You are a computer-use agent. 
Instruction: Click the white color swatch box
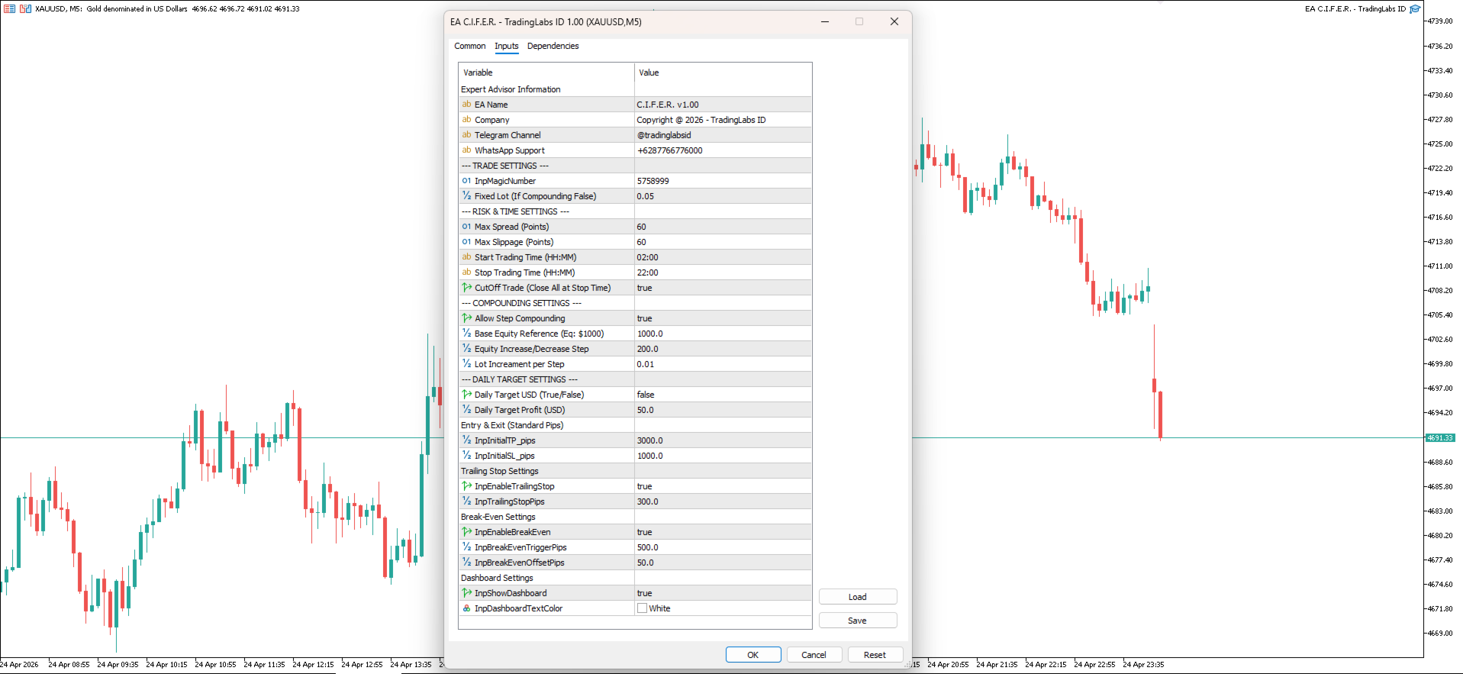(x=642, y=608)
